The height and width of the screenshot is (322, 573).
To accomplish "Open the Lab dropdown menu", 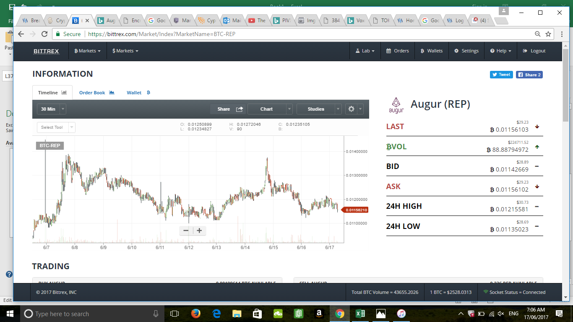I will (365, 51).
